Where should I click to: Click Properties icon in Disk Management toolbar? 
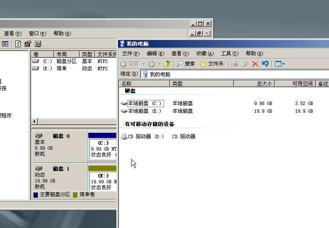coord(28,44)
